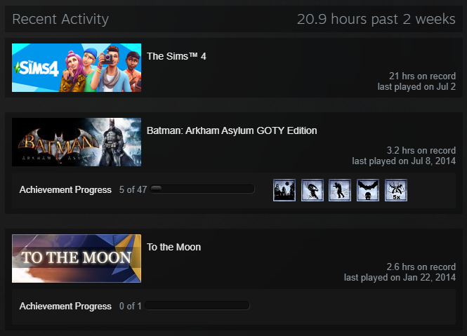Click 21 hrs on record for Sims 4
The width and height of the screenshot is (467, 336).
pos(422,76)
